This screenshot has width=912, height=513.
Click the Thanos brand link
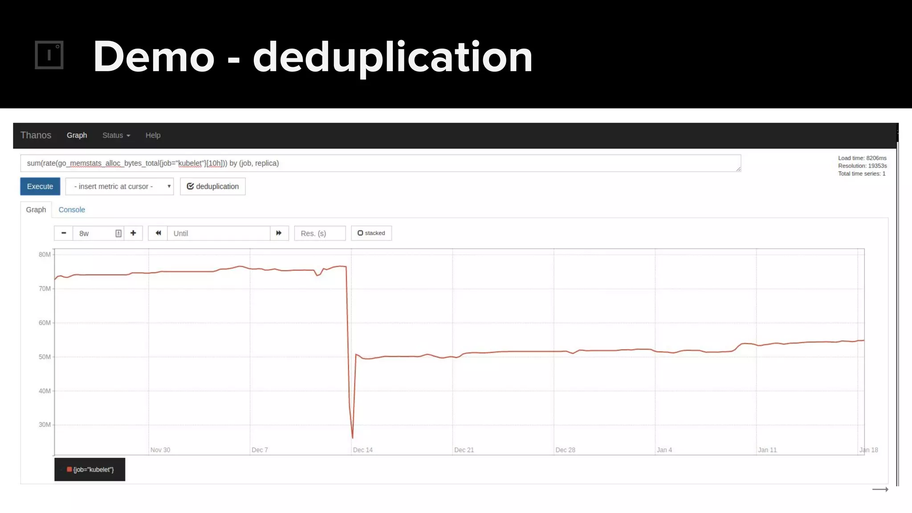pyautogui.click(x=36, y=135)
